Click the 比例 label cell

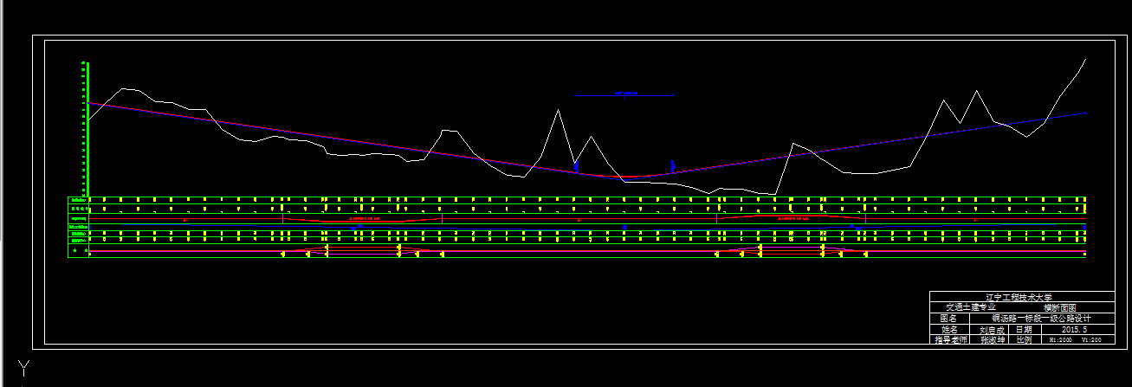(x=1024, y=340)
